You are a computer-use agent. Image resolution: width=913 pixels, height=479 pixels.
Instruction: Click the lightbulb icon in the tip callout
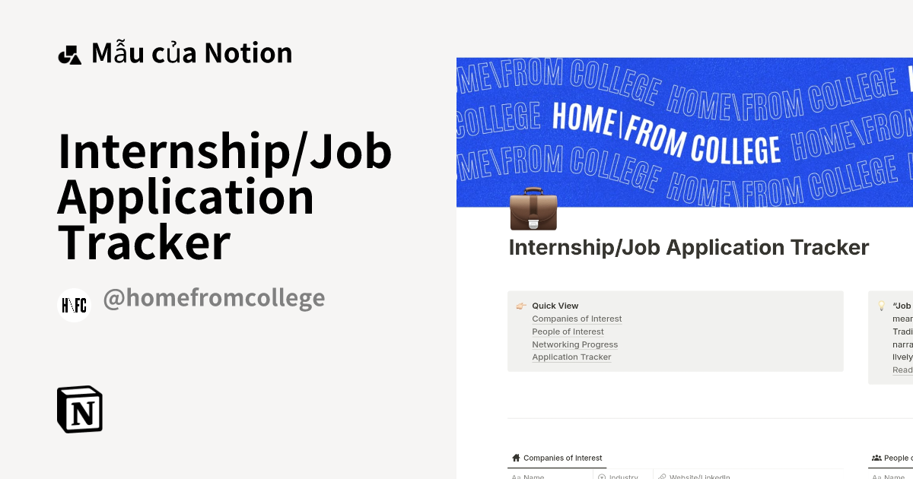click(x=881, y=305)
